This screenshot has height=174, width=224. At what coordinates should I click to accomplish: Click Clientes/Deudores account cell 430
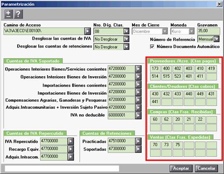tap(155, 94)
